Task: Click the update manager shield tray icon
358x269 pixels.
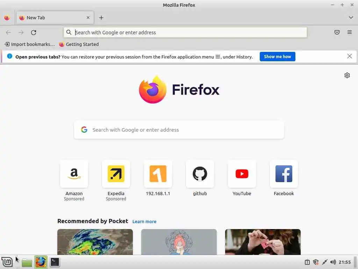Action: 316,262
